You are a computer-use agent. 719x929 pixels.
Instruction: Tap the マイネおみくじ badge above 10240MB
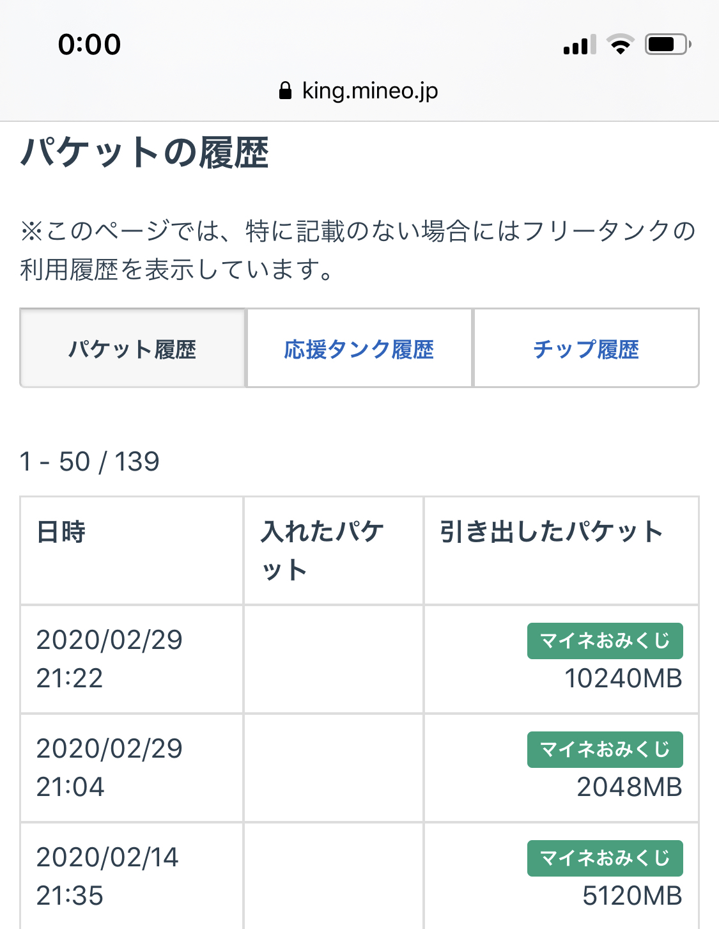(605, 641)
